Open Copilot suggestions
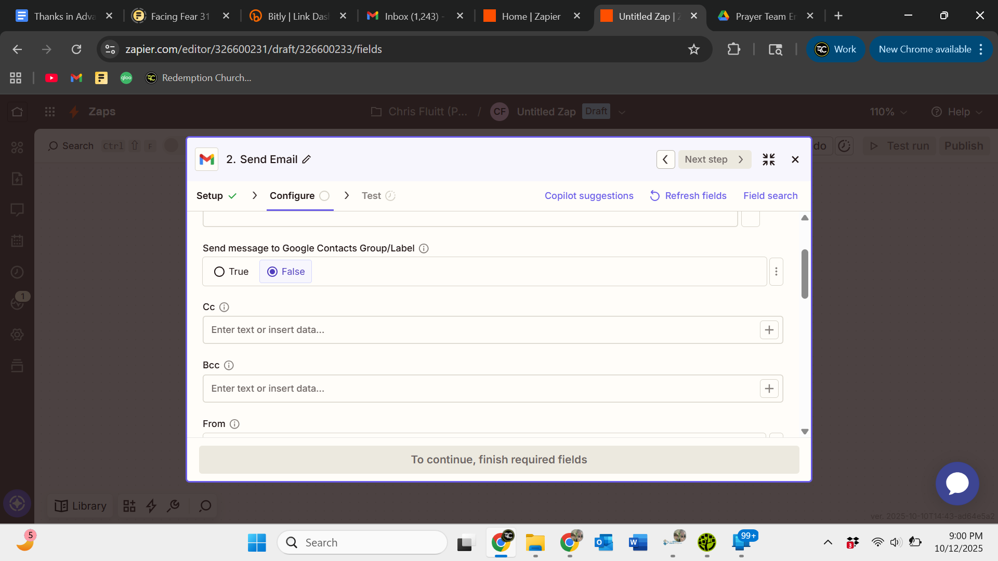Image resolution: width=998 pixels, height=561 pixels. tap(588, 196)
